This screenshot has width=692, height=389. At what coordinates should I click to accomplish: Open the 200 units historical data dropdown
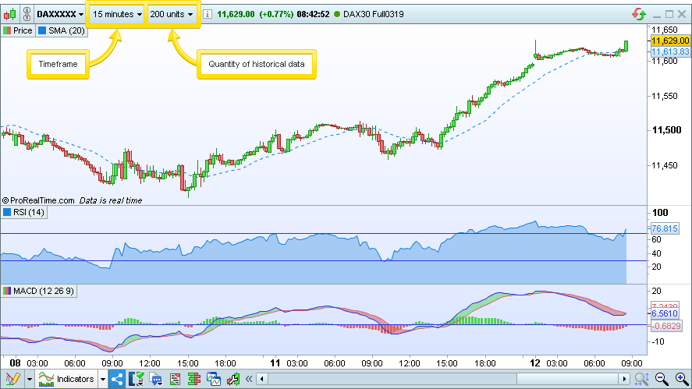172,14
